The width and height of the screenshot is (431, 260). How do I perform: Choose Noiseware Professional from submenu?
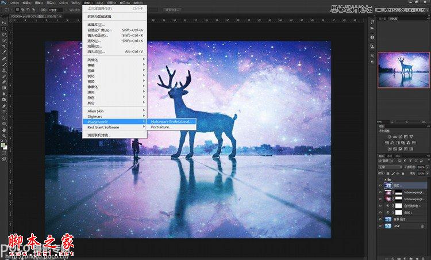[171, 121]
